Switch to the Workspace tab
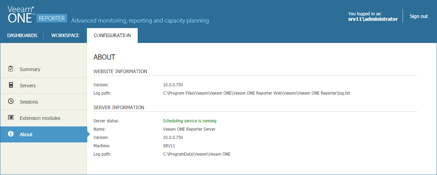This screenshot has width=437, height=175. click(65, 35)
